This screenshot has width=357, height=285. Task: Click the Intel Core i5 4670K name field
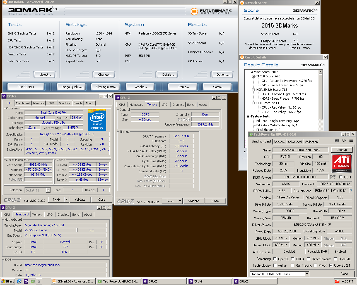pos(54,112)
